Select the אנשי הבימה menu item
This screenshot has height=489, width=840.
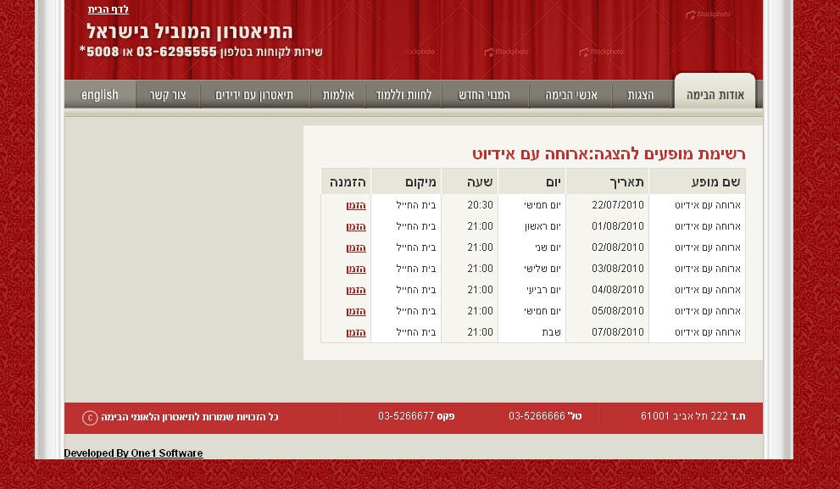click(x=571, y=95)
